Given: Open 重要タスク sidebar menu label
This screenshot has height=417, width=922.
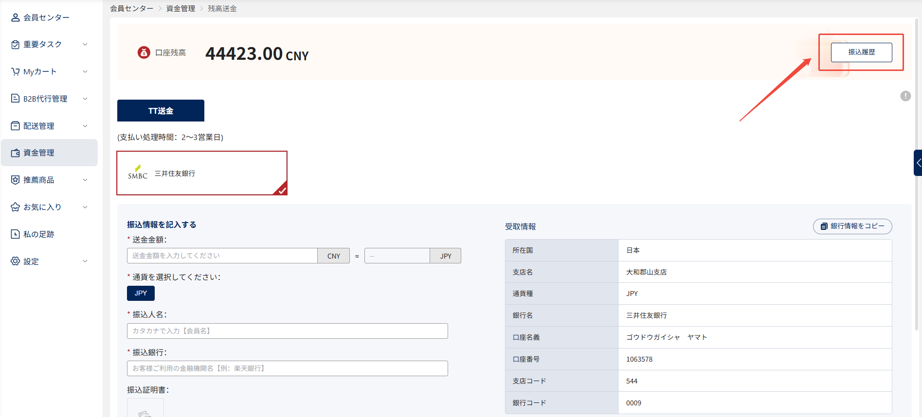Looking at the screenshot, I should 43,44.
